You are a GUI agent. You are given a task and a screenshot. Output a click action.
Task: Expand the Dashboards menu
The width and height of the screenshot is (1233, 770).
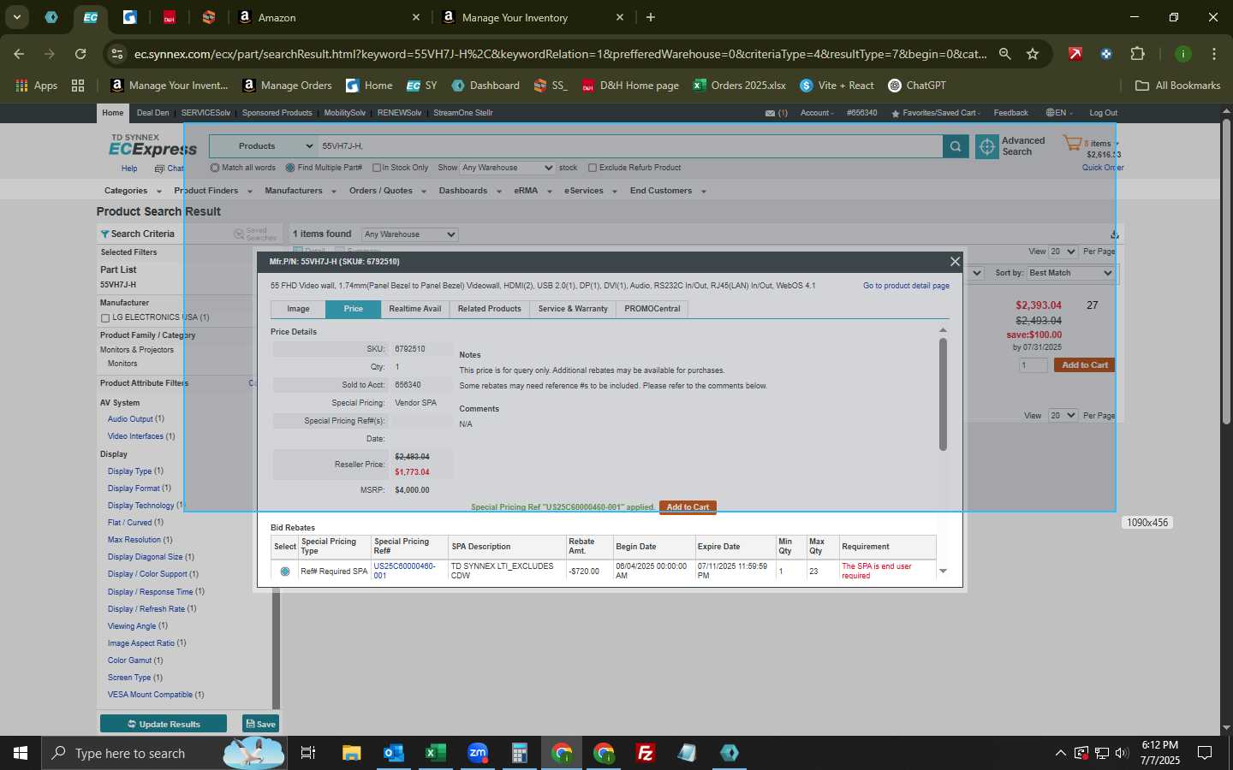tap(469, 191)
